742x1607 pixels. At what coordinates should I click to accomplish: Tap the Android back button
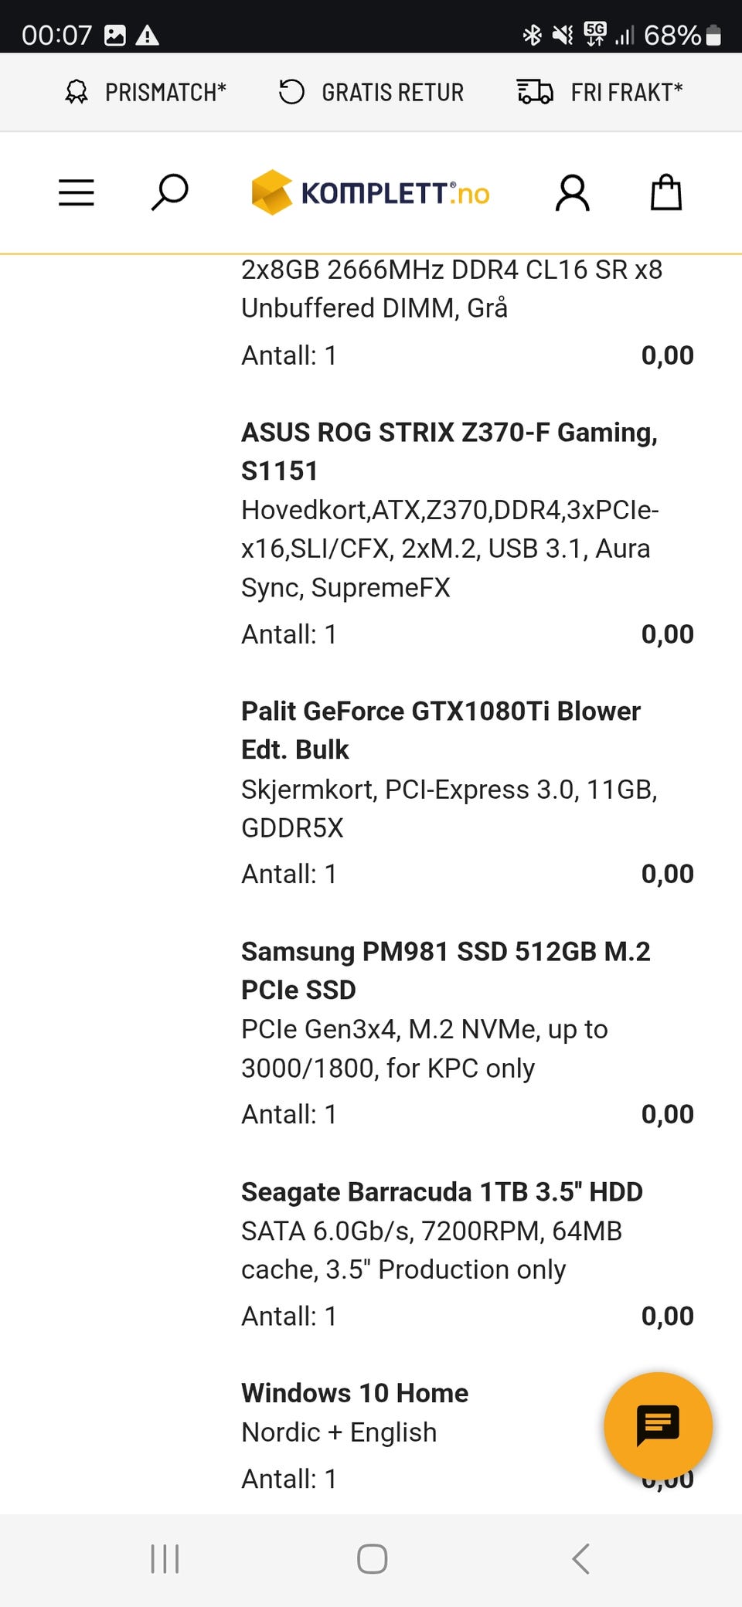click(581, 1558)
